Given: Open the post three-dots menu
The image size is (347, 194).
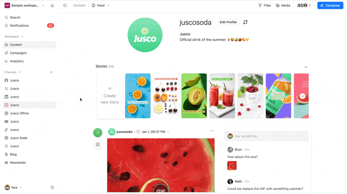Looking at the screenshot, I should tap(212, 131).
